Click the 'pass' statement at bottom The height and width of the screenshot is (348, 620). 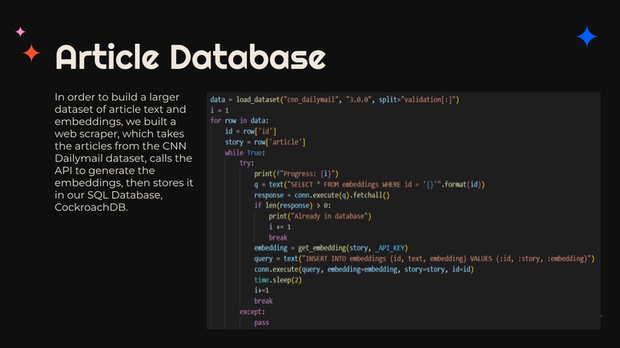coord(262,323)
